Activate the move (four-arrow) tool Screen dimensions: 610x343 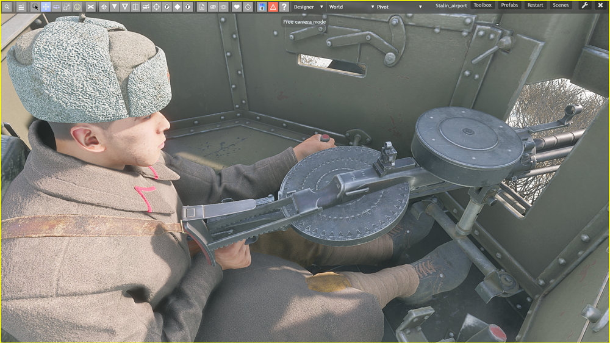coord(46,7)
